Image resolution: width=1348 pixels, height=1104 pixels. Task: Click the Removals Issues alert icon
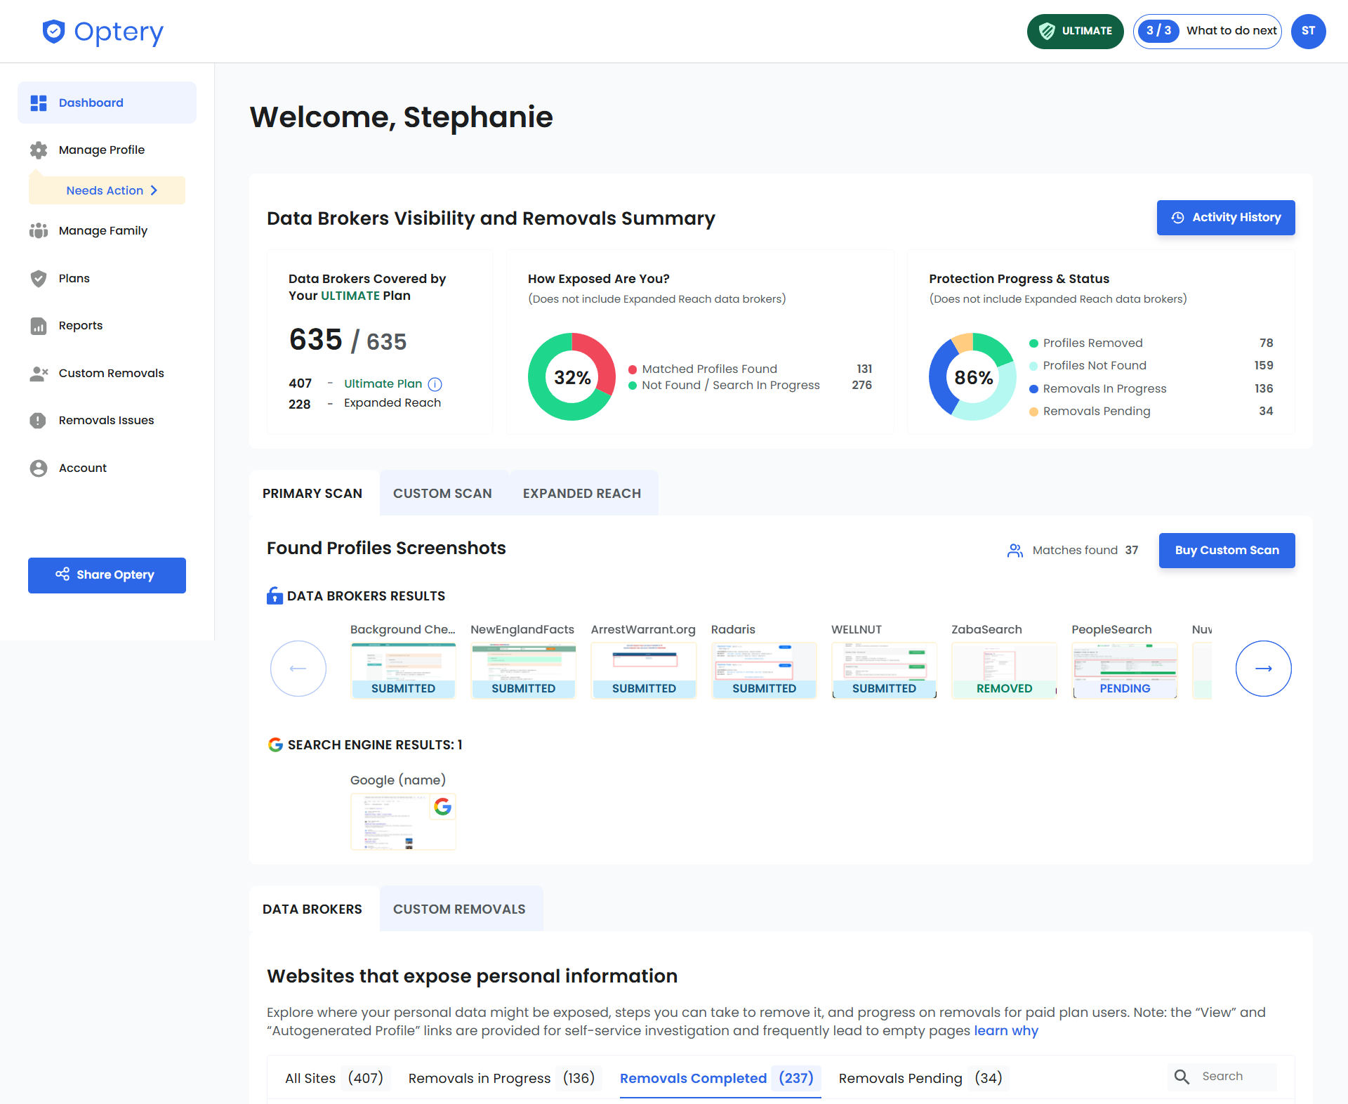[x=38, y=421]
